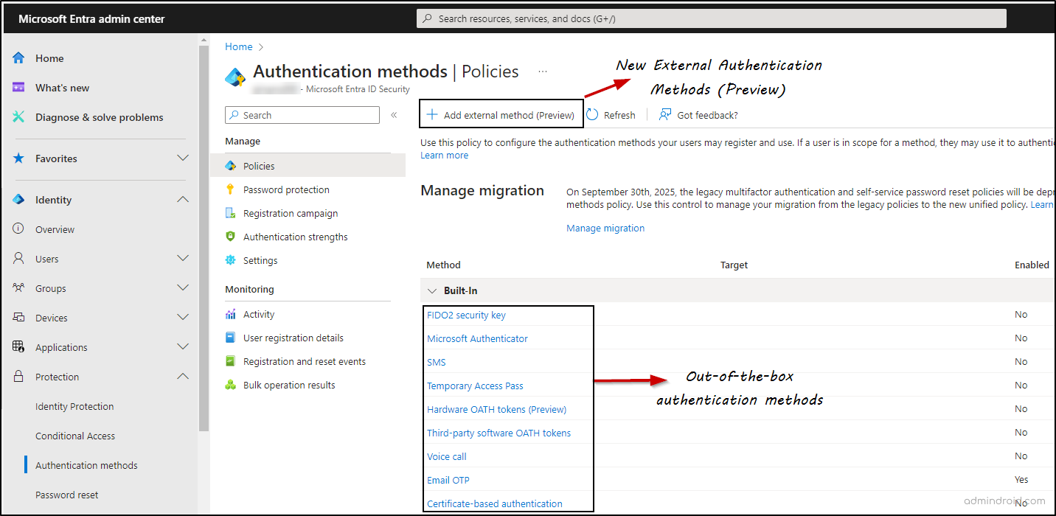Image resolution: width=1056 pixels, height=516 pixels.
Task: Click the User registration details icon
Action: pyautogui.click(x=232, y=337)
